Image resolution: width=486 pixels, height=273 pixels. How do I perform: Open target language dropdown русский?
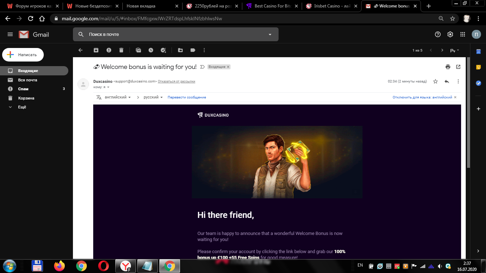point(153,97)
